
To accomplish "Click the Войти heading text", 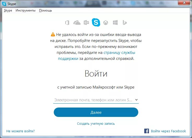I will point(96,73).
